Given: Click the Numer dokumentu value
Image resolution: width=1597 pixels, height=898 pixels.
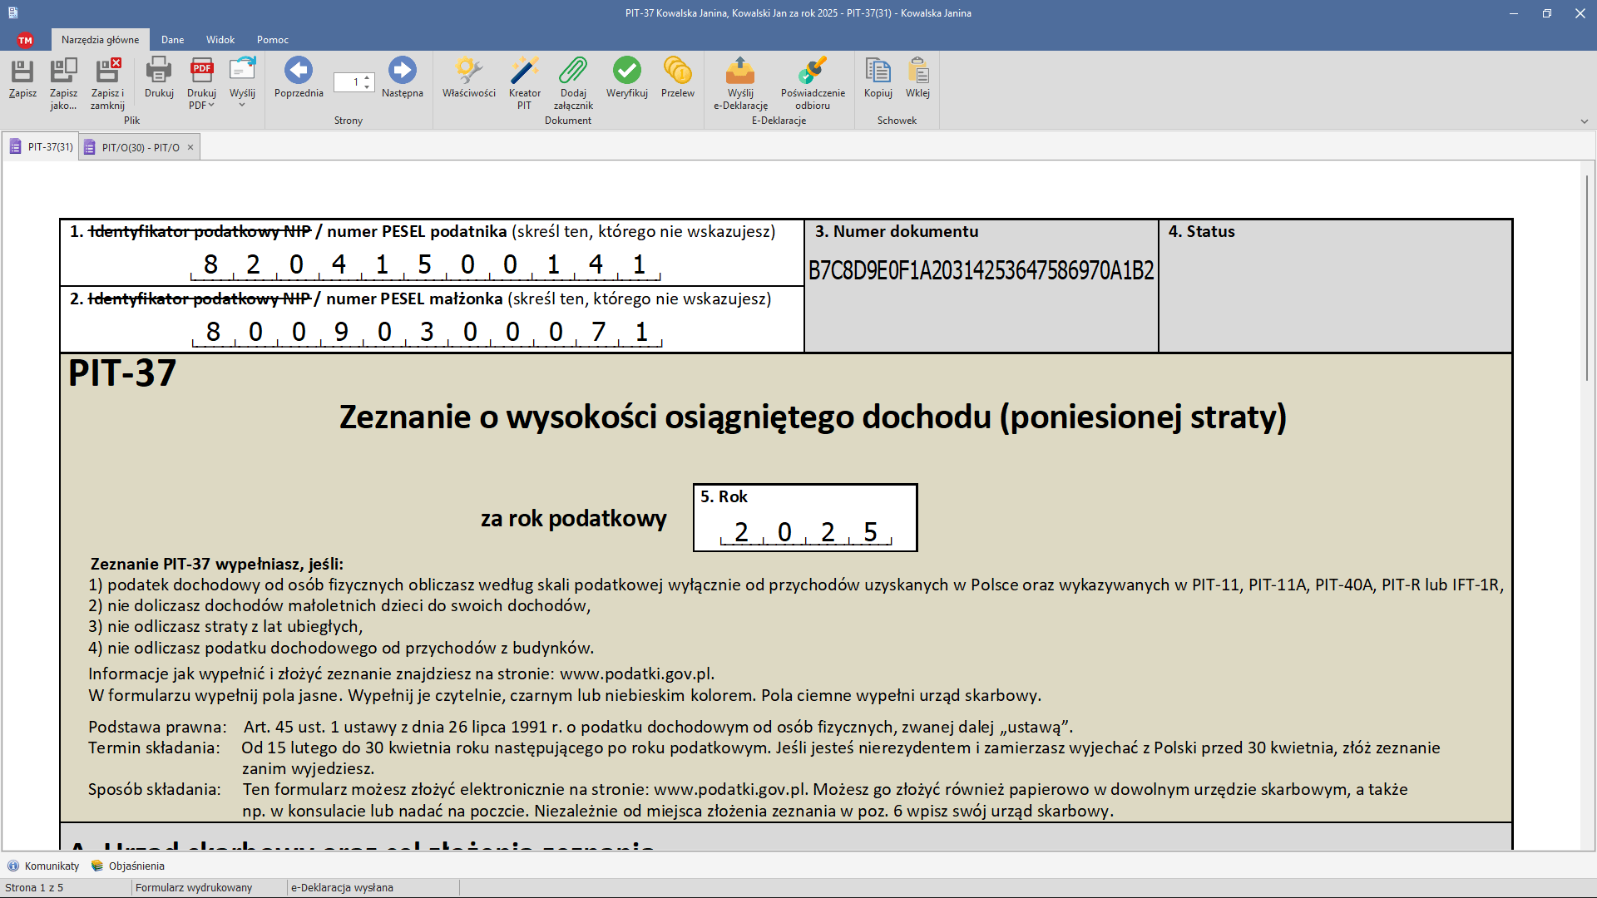Looking at the screenshot, I should pos(981,270).
